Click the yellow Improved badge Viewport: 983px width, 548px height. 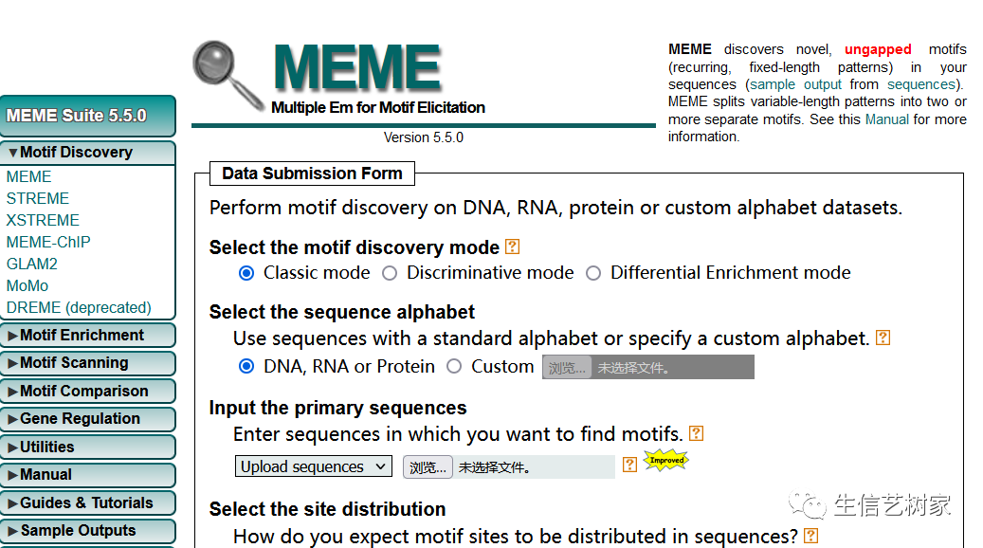pos(666,460)
